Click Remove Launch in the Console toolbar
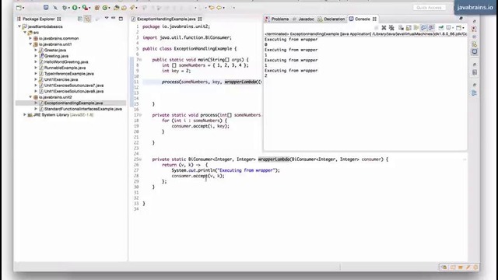498x280 pixels. pyautogui.click(x=384, y=28)
